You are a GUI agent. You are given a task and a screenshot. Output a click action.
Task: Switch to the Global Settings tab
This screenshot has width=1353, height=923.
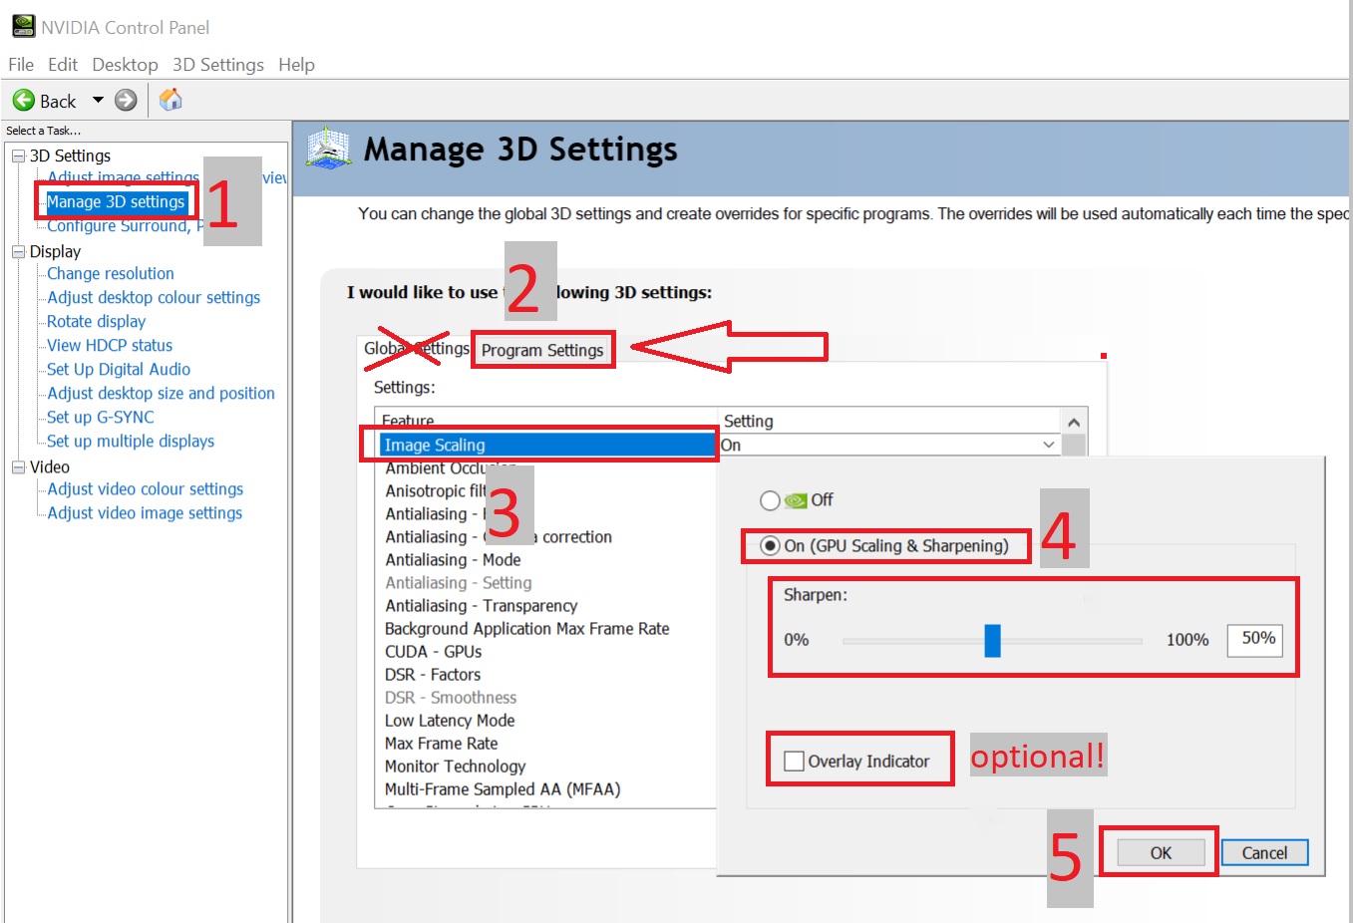(416, 349)
